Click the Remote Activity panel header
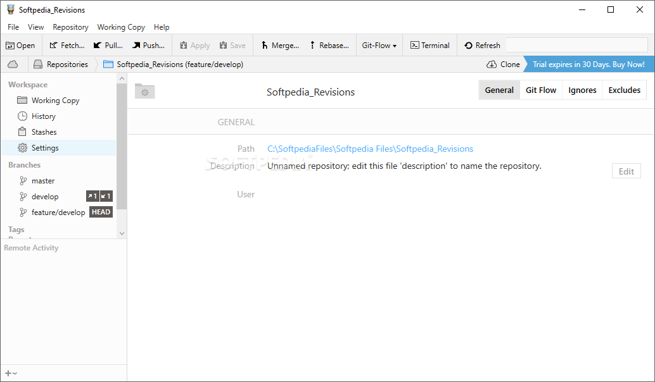Viewport: 655px width, 382px height. tap(31, 248)
